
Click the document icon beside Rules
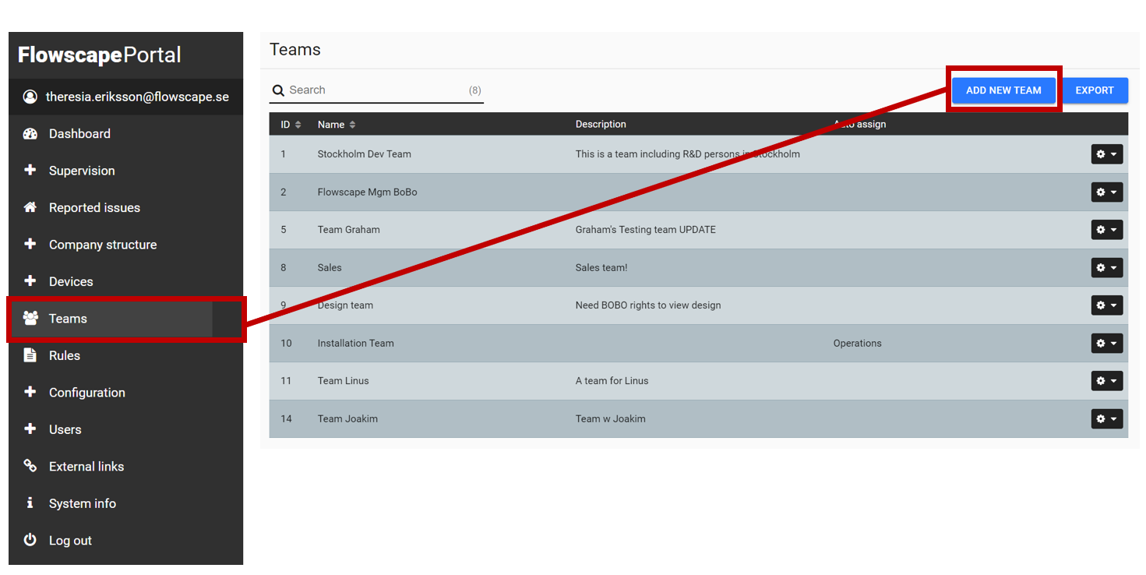tap(30, 355)
